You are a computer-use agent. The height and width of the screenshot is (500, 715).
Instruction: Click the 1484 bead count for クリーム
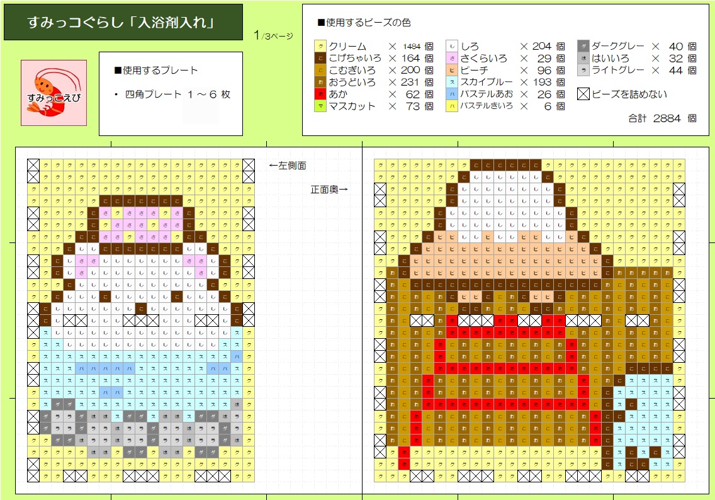(x=411, y=47)
